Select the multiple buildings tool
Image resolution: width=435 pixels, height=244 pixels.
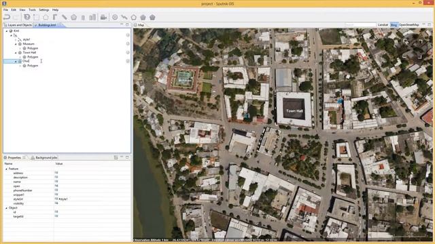[92, 17]
